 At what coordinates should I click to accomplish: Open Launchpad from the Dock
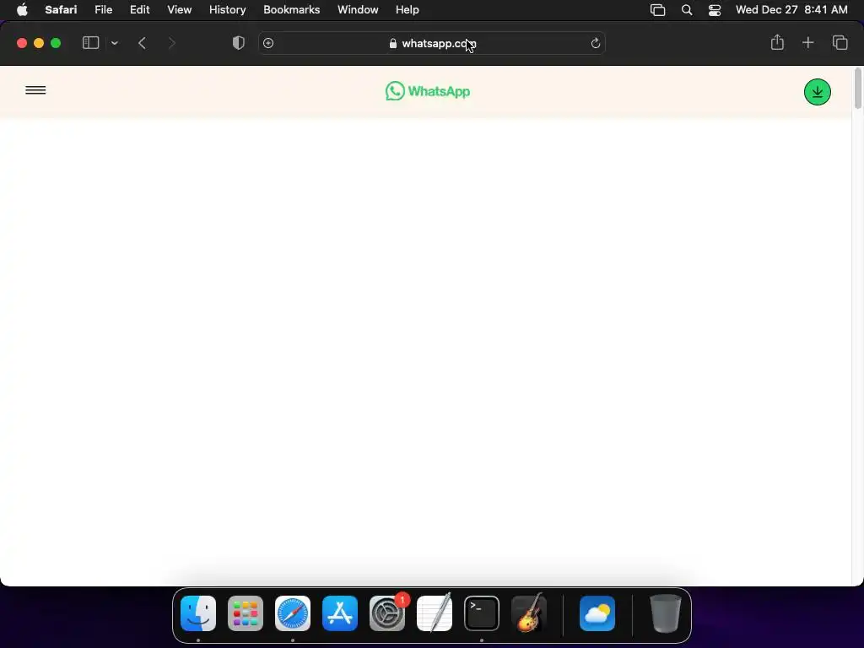246,613
